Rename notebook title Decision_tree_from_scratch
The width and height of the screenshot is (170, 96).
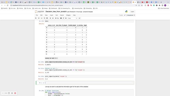point(56,11)
